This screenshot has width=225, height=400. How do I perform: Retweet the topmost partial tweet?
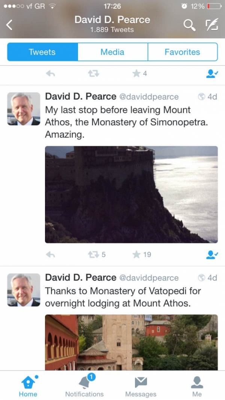tap(93, 74)
